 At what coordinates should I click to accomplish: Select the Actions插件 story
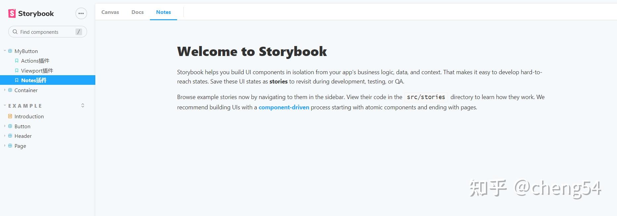coord(48,61)
